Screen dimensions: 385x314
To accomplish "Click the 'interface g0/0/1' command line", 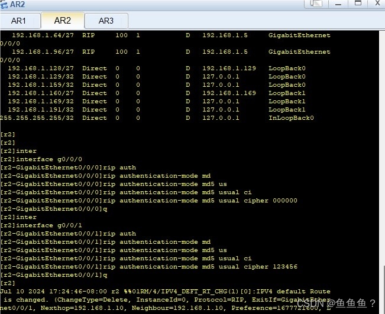I will (x=41, y=225).
